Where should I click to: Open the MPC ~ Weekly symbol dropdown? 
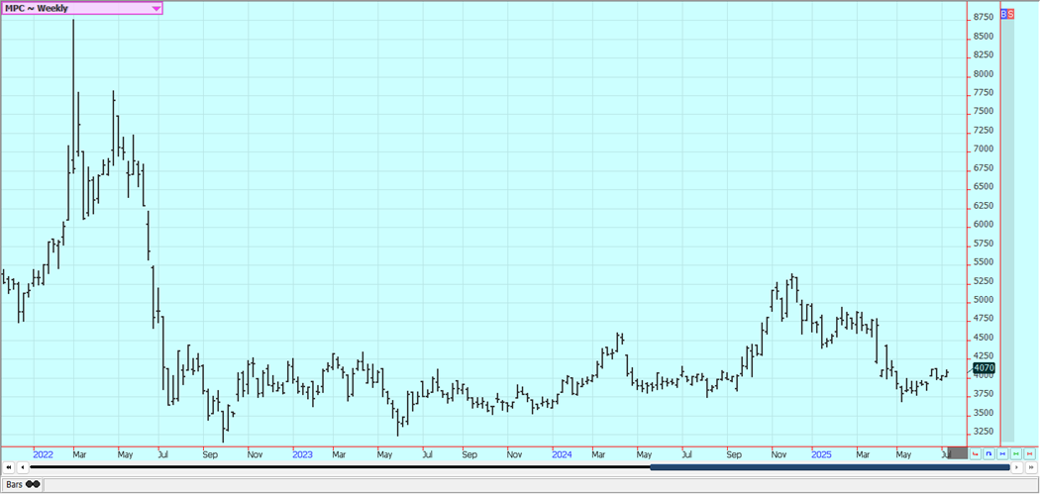(81, 9)
